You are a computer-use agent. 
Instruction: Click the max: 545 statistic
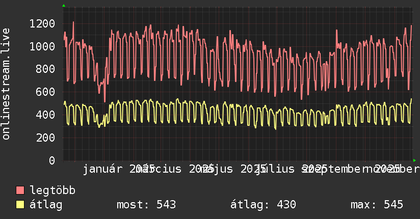(x=377, y=205)
